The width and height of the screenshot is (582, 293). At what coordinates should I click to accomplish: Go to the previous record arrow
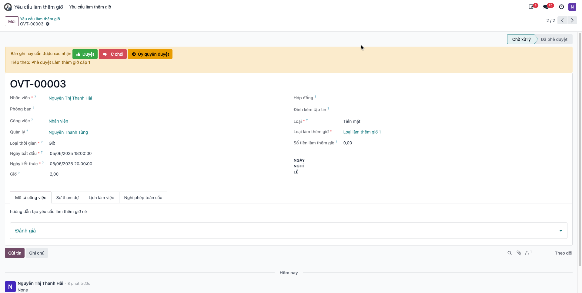coord(562,20)
